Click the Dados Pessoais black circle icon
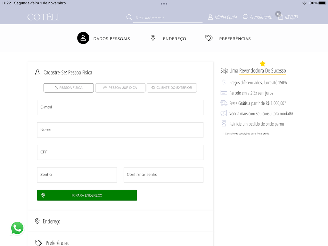 point(83,38)
